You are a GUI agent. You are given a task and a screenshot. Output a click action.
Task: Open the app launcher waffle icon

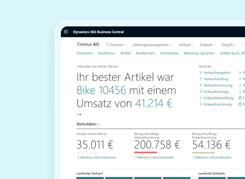tap(66, 32)
